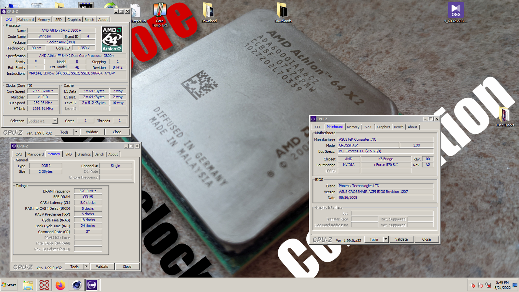Click Southbridge value nForce 570 SLI
The width and height of the screenshot is (519, 292).
pos(386,165)
